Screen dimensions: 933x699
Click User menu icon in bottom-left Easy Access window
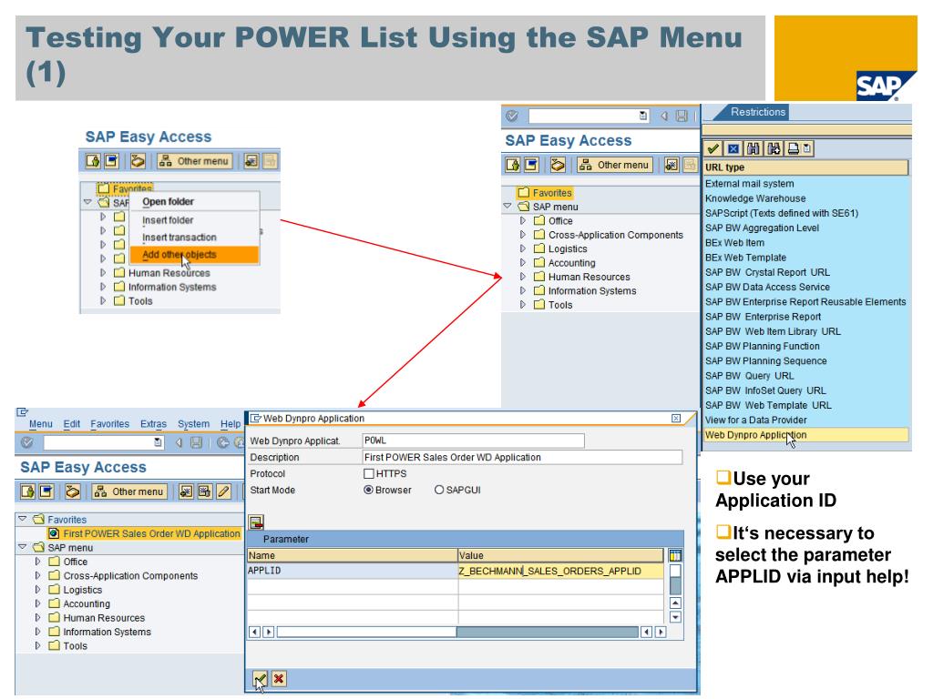pyautogui.click(x=27, y=491)
